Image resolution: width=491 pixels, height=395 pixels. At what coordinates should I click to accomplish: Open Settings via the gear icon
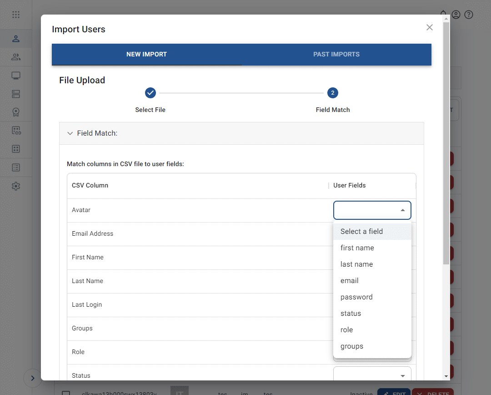tap(16, 186)
